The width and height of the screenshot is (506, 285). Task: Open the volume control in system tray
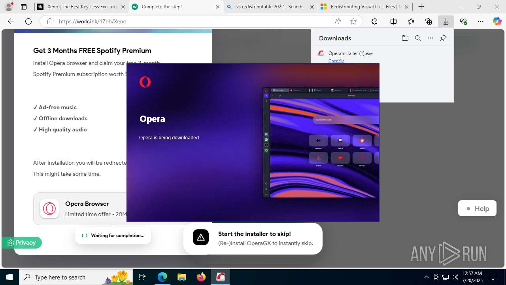click(x=455, y=277)
